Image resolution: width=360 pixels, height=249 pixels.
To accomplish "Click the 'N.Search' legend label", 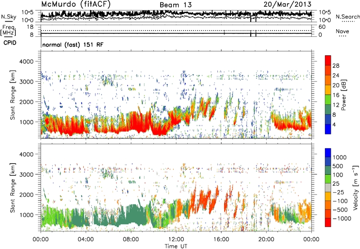I will click(x=347, y=17).
